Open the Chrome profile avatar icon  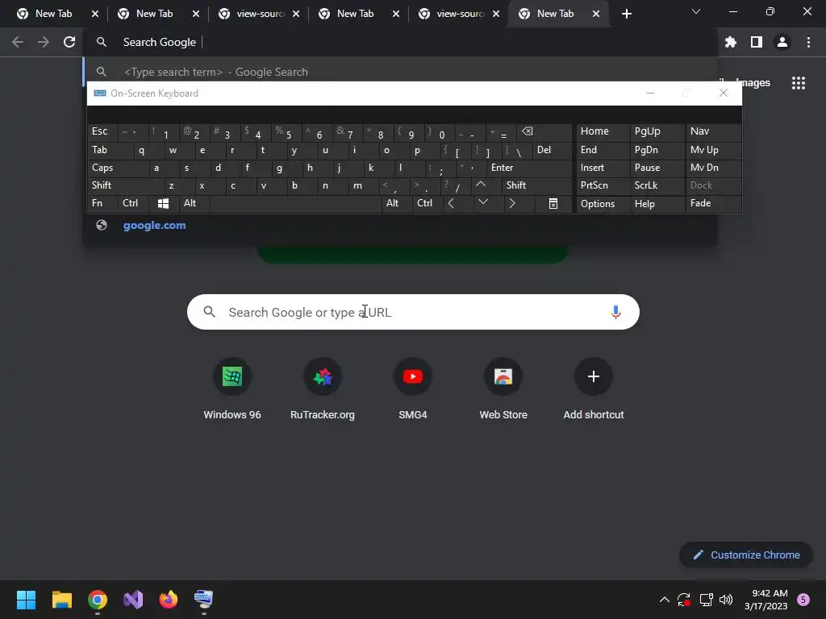782,42
